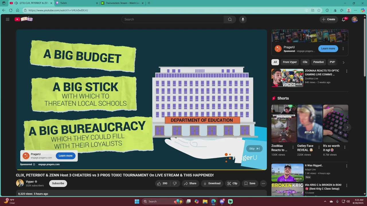This screenshot has width=367, height=206.
Task: Open the browser home page
Action: pyautogui.click(x=17, y=10)
